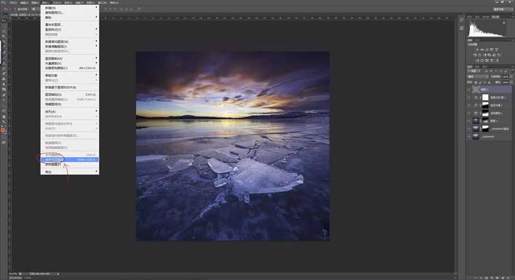Click the histogram cached data warning icon
This screenshot has width=515, height=280.
504,23
